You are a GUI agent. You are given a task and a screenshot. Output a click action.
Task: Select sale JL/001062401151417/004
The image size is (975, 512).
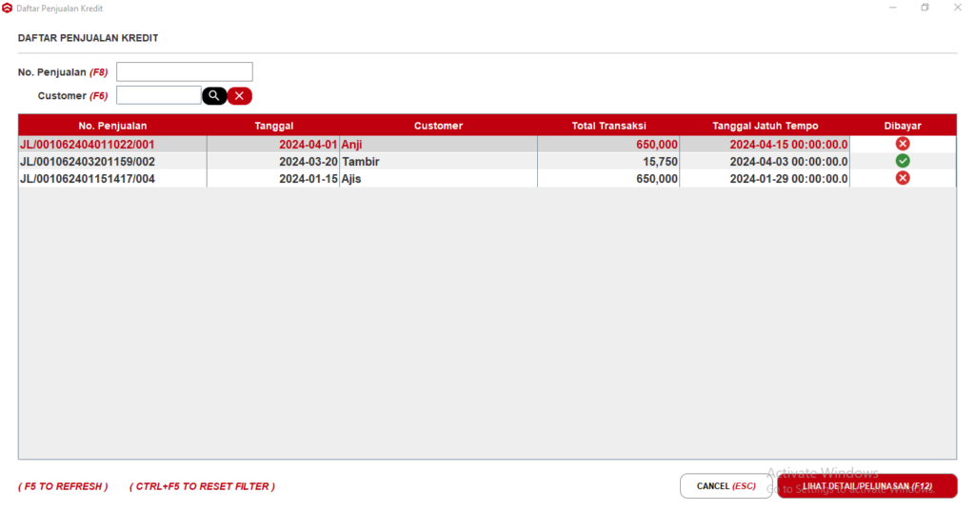(87, 179)
